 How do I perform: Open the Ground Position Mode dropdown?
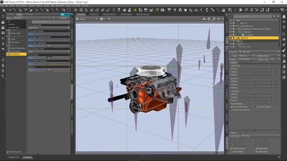(x=49, y=52)
